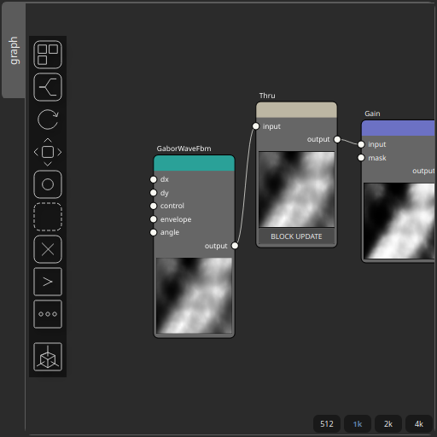The image size is (437, 437).
Task: Click BLOCK UPDATE on the Thru node
Action: pos(296,236)
